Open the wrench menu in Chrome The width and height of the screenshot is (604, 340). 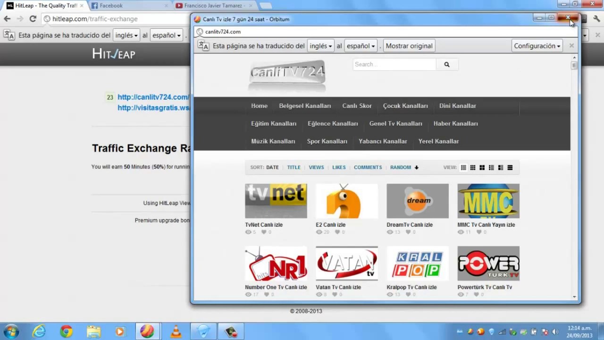596,19
